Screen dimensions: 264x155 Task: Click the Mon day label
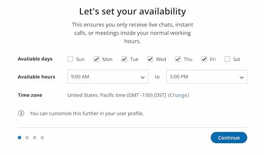pyautogui.click(x=107, y=59)
